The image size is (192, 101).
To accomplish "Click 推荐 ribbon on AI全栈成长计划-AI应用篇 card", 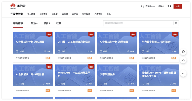I will (x=49, y=34).
